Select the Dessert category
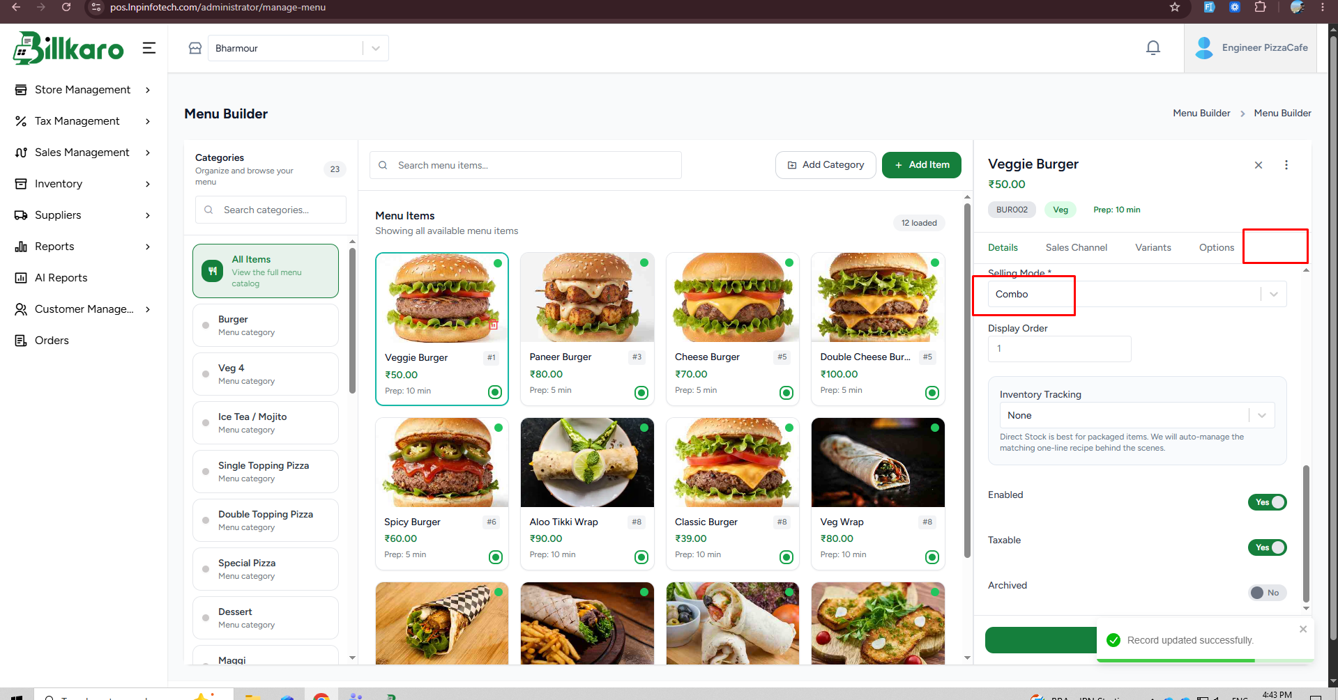This screenshot has height=700, width=1338. (266, 618)
